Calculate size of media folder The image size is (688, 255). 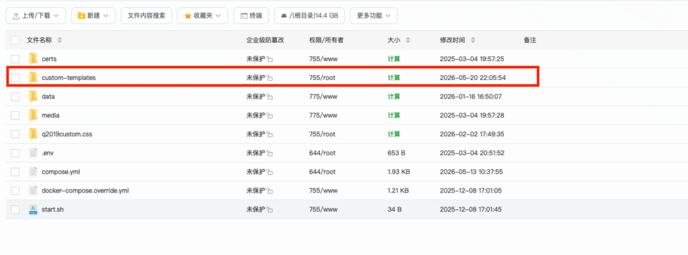[x=394, y=115]
